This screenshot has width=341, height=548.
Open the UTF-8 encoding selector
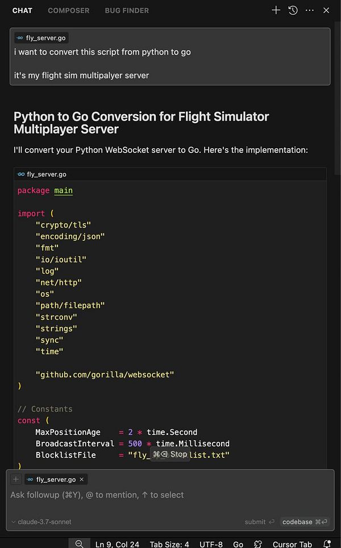[211, 544]
